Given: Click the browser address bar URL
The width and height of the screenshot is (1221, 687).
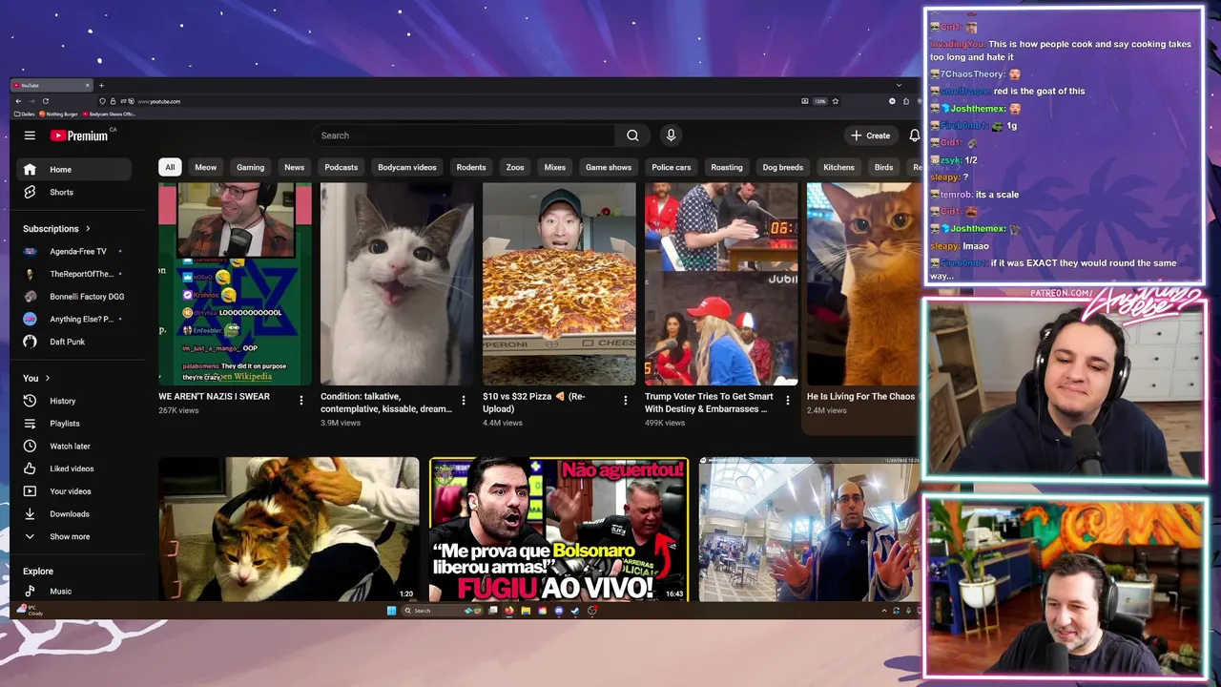Looking at the screenshot, I should (159, 101).
